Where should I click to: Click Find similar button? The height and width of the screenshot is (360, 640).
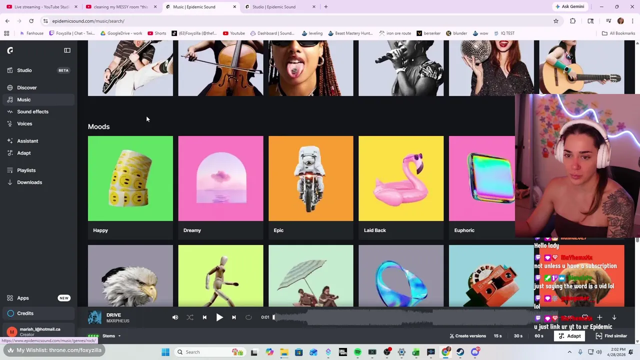pyautogui.click(x=611, y=336)
